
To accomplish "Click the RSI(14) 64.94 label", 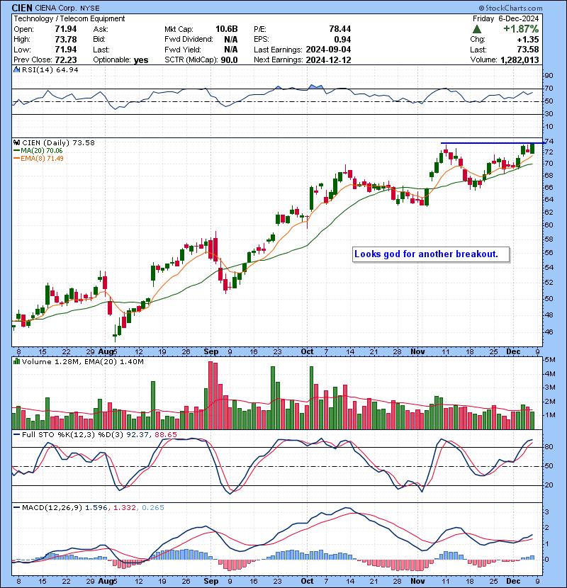I will point(50,69).
